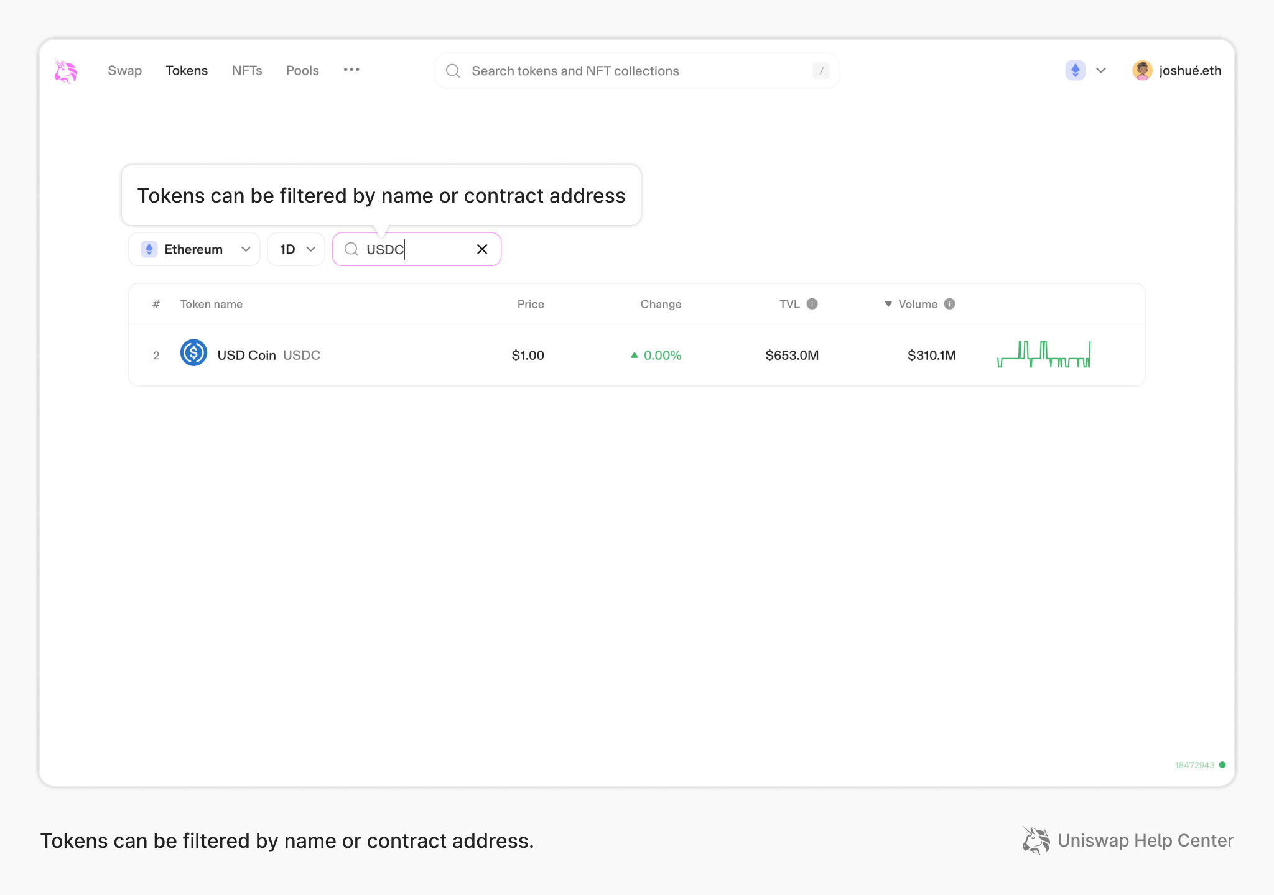This screenshot has height=895, width=1274.
Task: Open the three-dot more menu
Action: tap(351, 70)
